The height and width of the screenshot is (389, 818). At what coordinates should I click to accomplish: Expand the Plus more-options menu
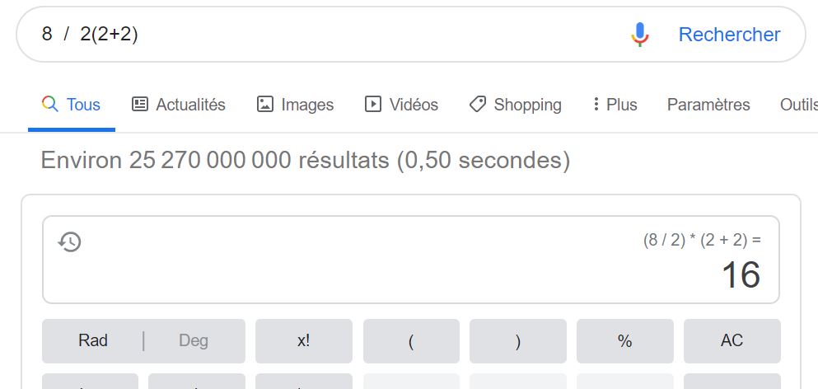pos(615,105)
